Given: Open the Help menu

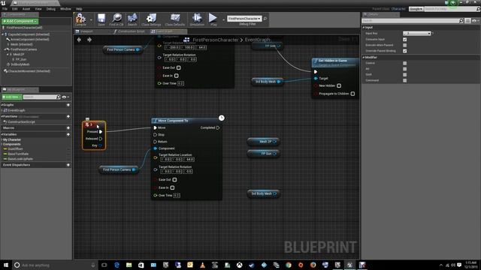Looking at the screenshot, I should [x=79, y=9].
